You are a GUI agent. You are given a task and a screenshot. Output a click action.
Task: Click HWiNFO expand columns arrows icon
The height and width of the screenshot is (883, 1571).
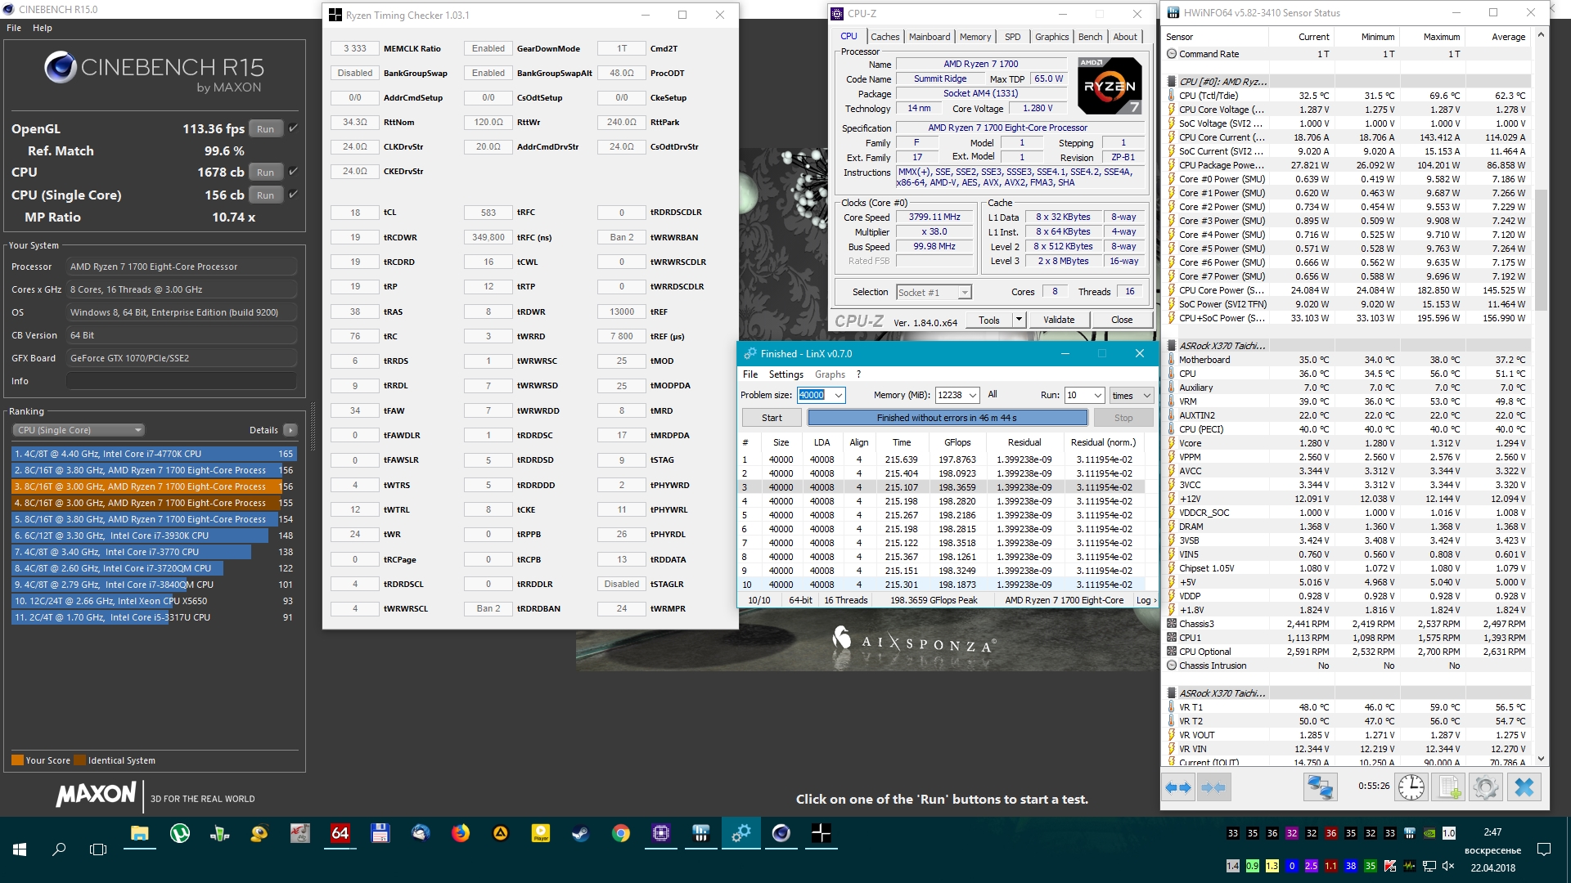(x=1177, y=787)
